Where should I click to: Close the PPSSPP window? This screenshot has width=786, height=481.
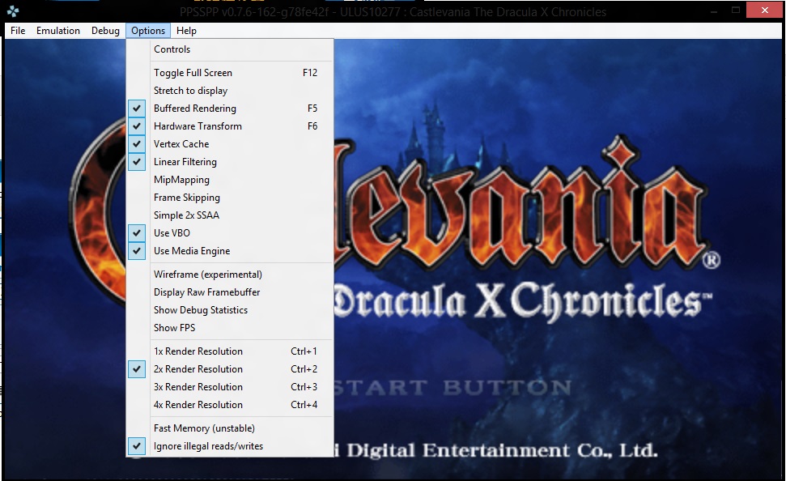tap(764, 10)
